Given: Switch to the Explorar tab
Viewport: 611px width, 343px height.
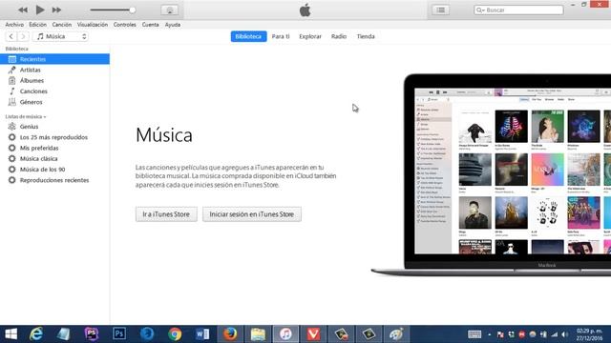Looking at the screenshot, I should pos(310,36).
